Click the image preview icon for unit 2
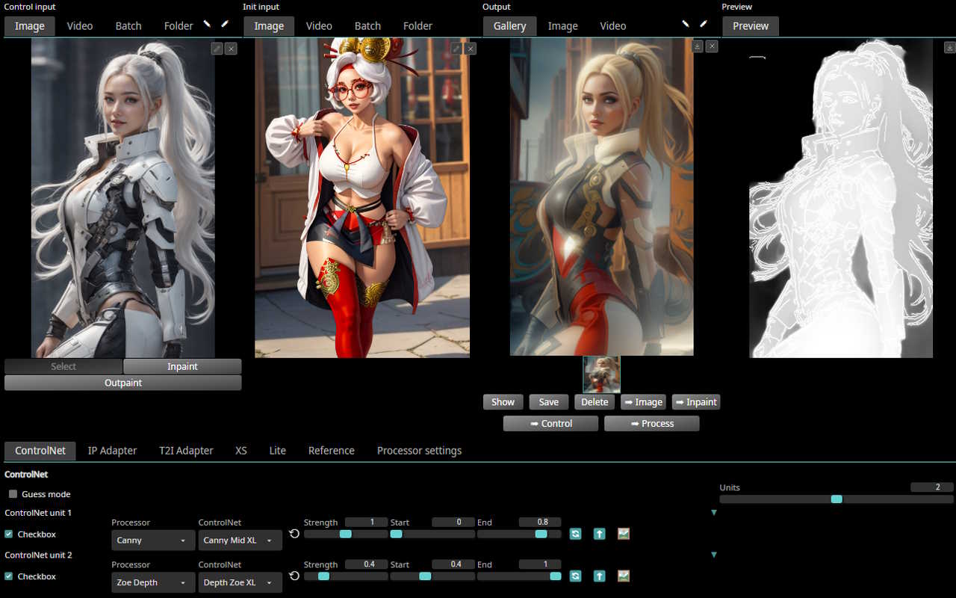 click(x=624, y=576)
